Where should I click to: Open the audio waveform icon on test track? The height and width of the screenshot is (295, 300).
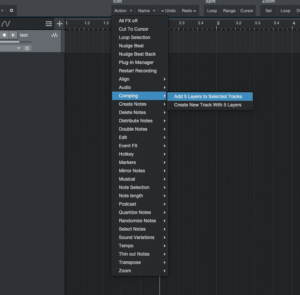(x=55, y=35)
